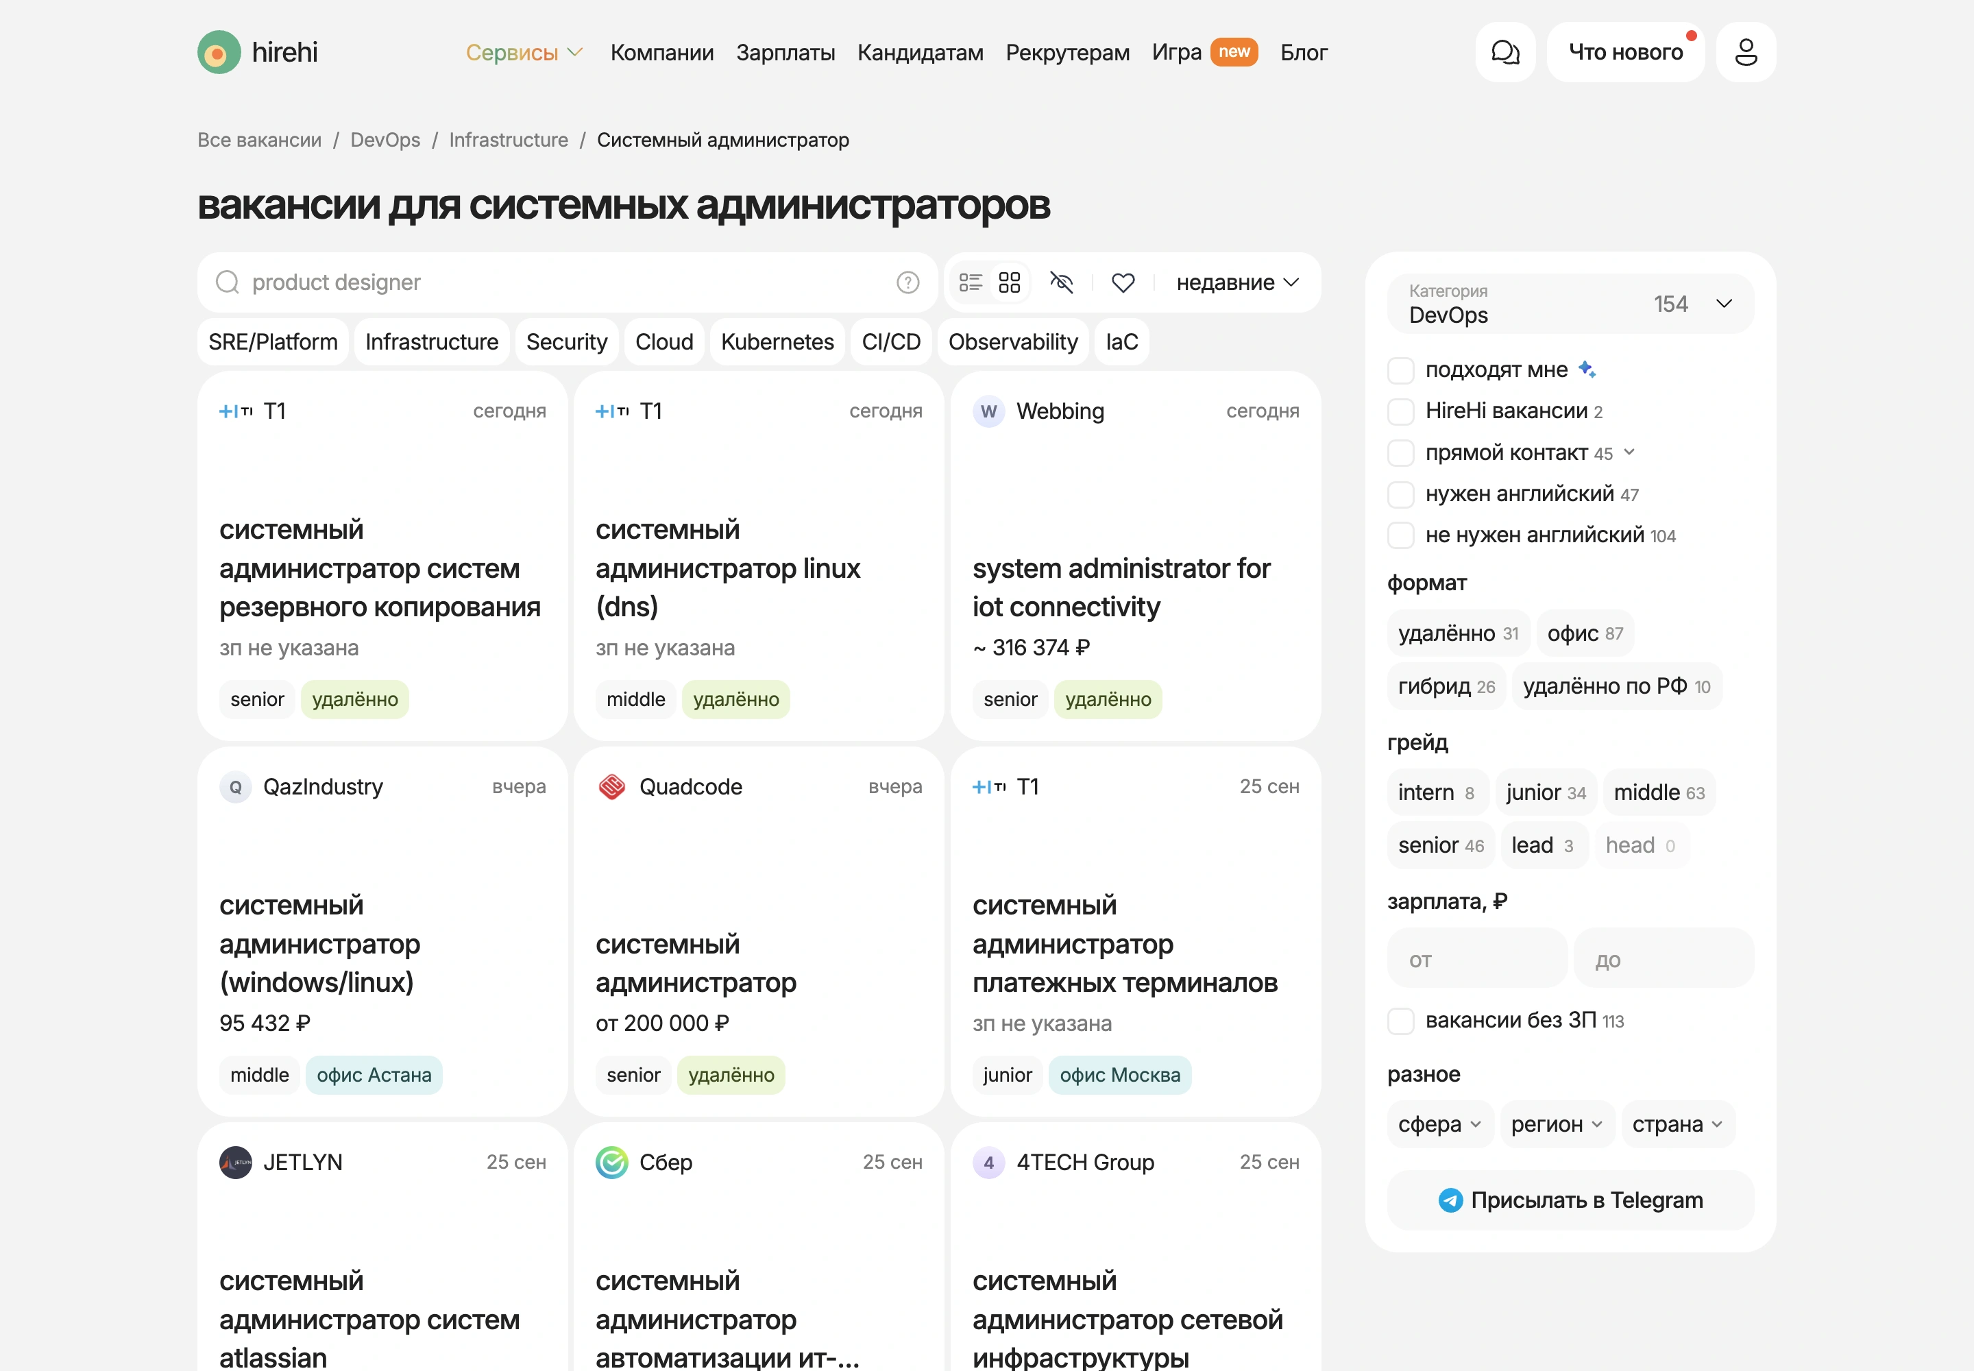Select the Kubernetes category tab
The height and width of the screenshot is (1371, 1974).
coord(777,342)
